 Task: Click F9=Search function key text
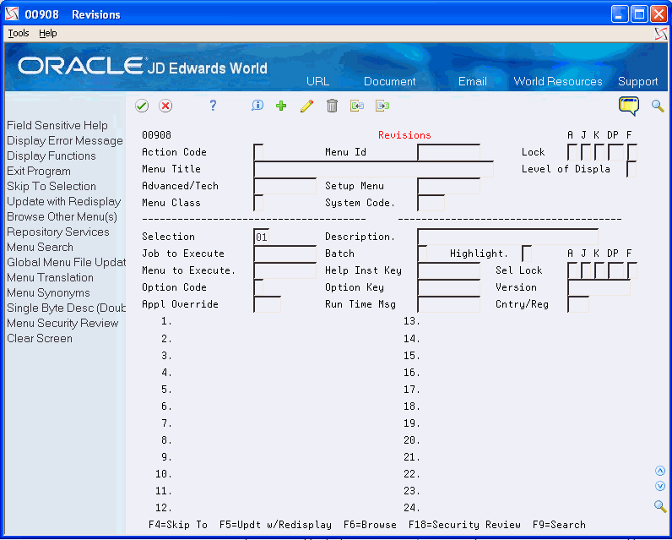coord(559,525)
